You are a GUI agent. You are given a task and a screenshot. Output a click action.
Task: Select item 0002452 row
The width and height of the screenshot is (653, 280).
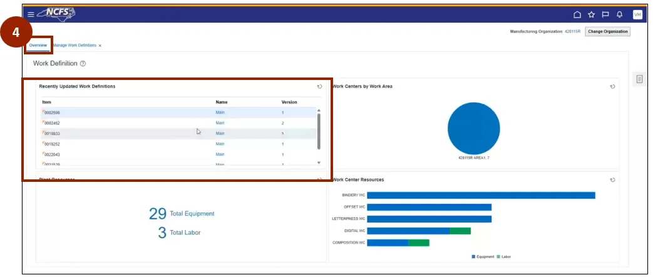(x=178, y=123)
